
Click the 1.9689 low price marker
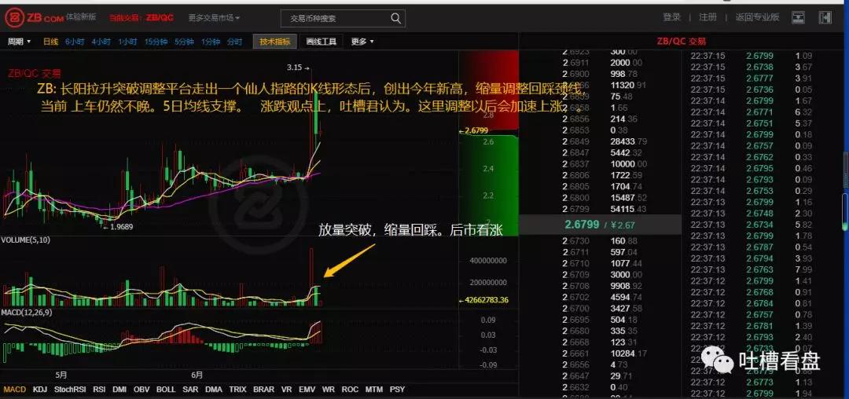tap(117, 227)
